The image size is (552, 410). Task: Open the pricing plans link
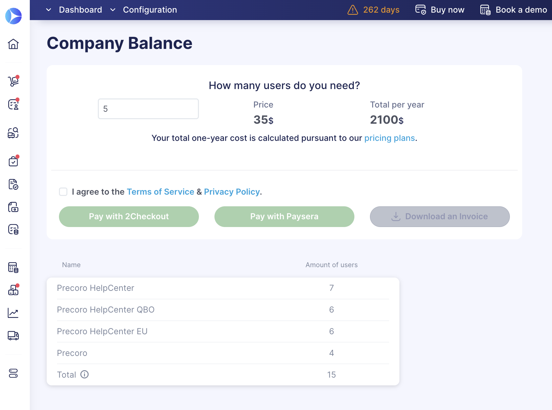tap(390, 138)
